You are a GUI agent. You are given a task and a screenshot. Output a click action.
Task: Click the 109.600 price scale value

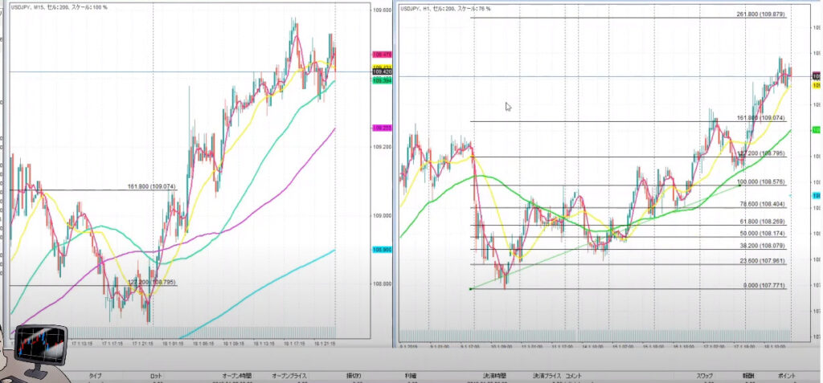tap(382, 10)
